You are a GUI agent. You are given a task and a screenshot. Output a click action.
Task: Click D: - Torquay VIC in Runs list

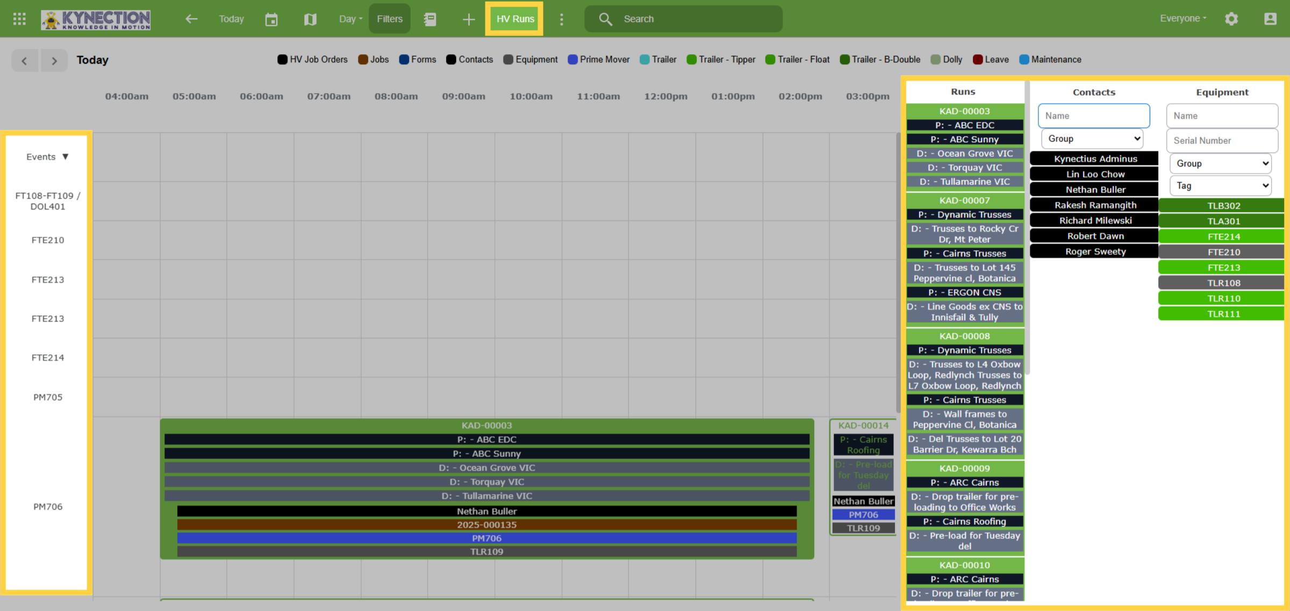pyautogui.click(x=965, y=168)
